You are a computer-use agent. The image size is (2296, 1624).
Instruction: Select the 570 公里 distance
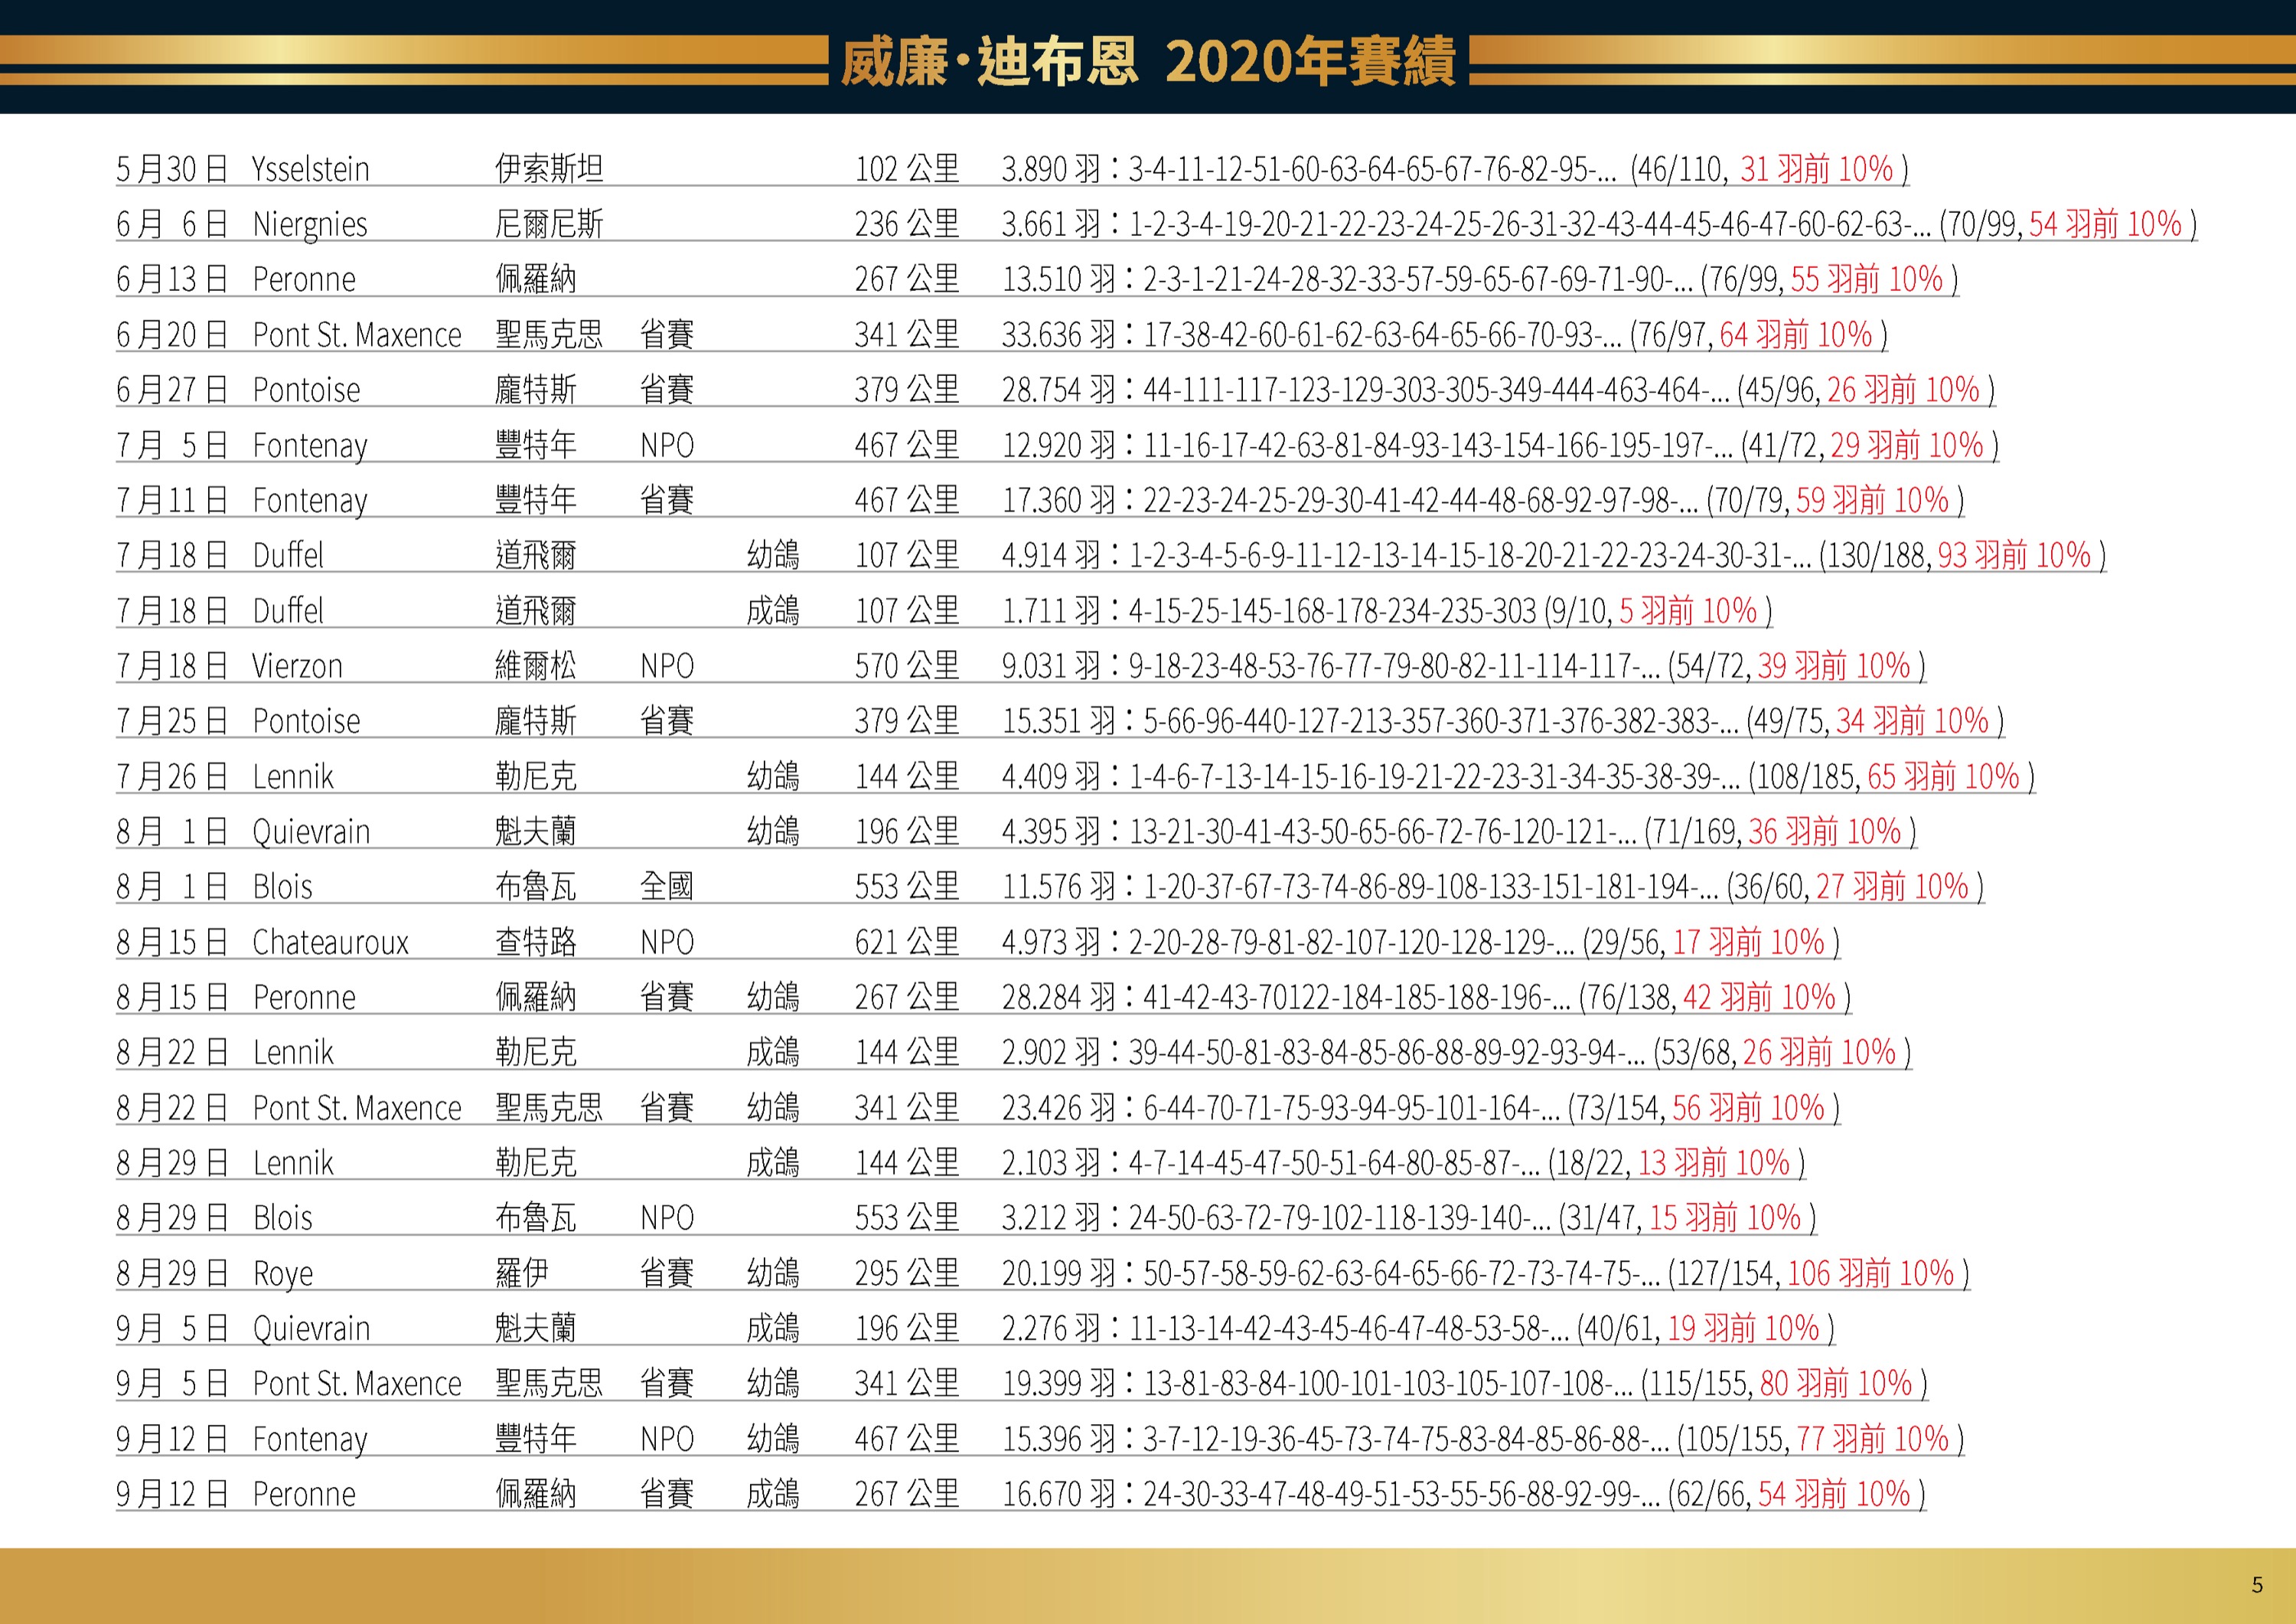click(907, 665)
